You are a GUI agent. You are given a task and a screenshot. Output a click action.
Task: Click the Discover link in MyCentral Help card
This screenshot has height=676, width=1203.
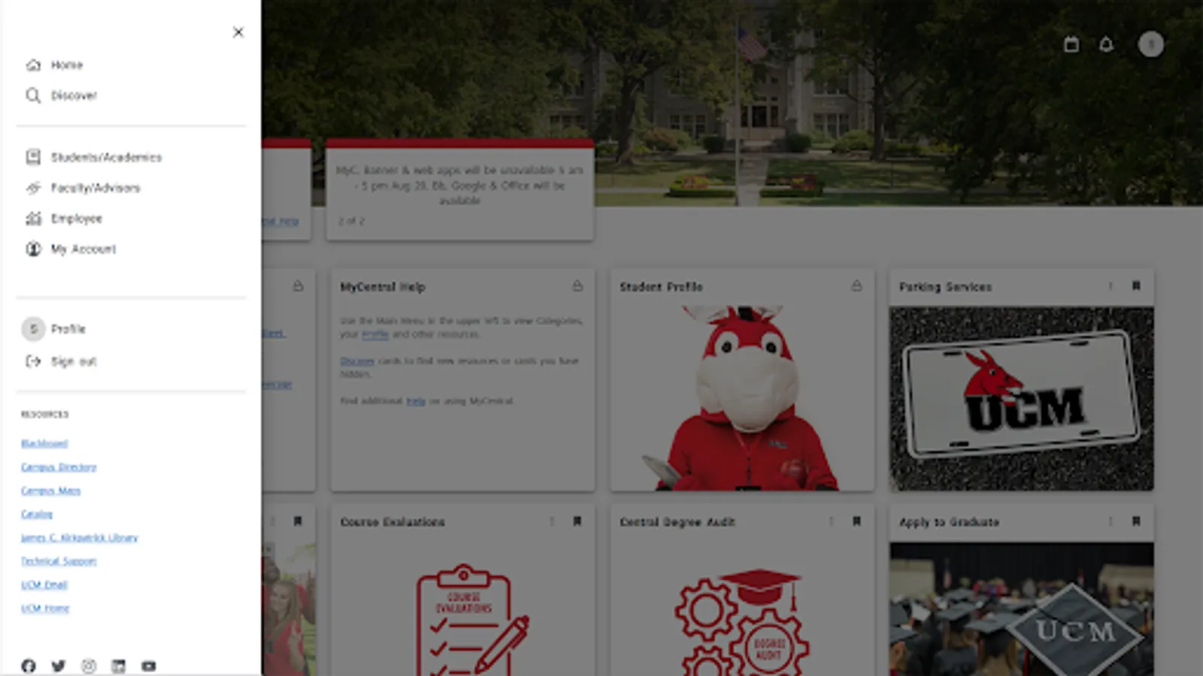tap(357, 361)
